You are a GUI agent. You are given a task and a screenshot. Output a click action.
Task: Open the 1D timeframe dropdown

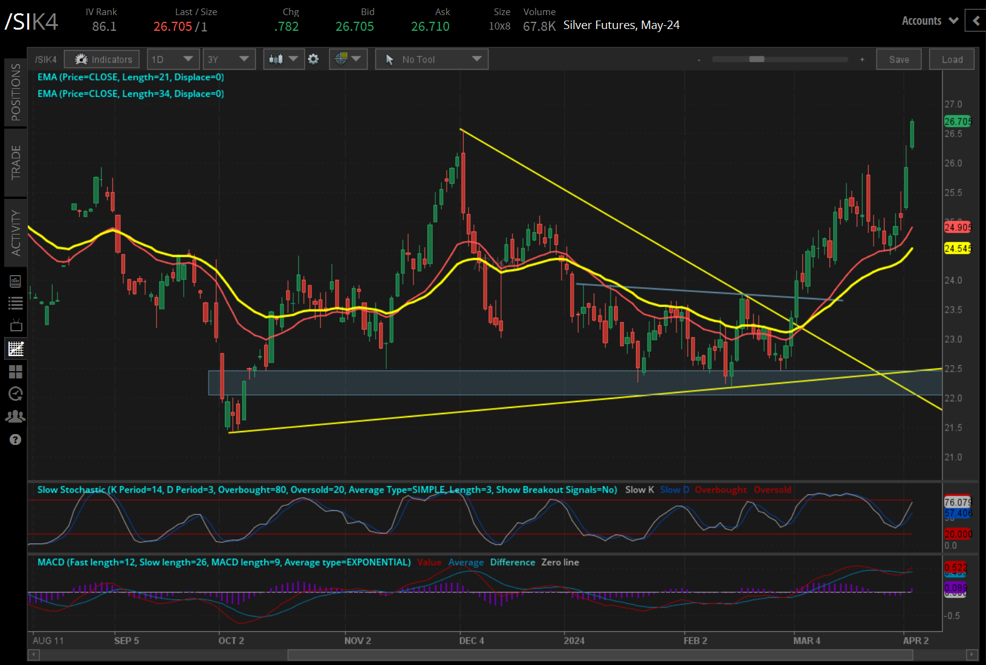(172, 59)
